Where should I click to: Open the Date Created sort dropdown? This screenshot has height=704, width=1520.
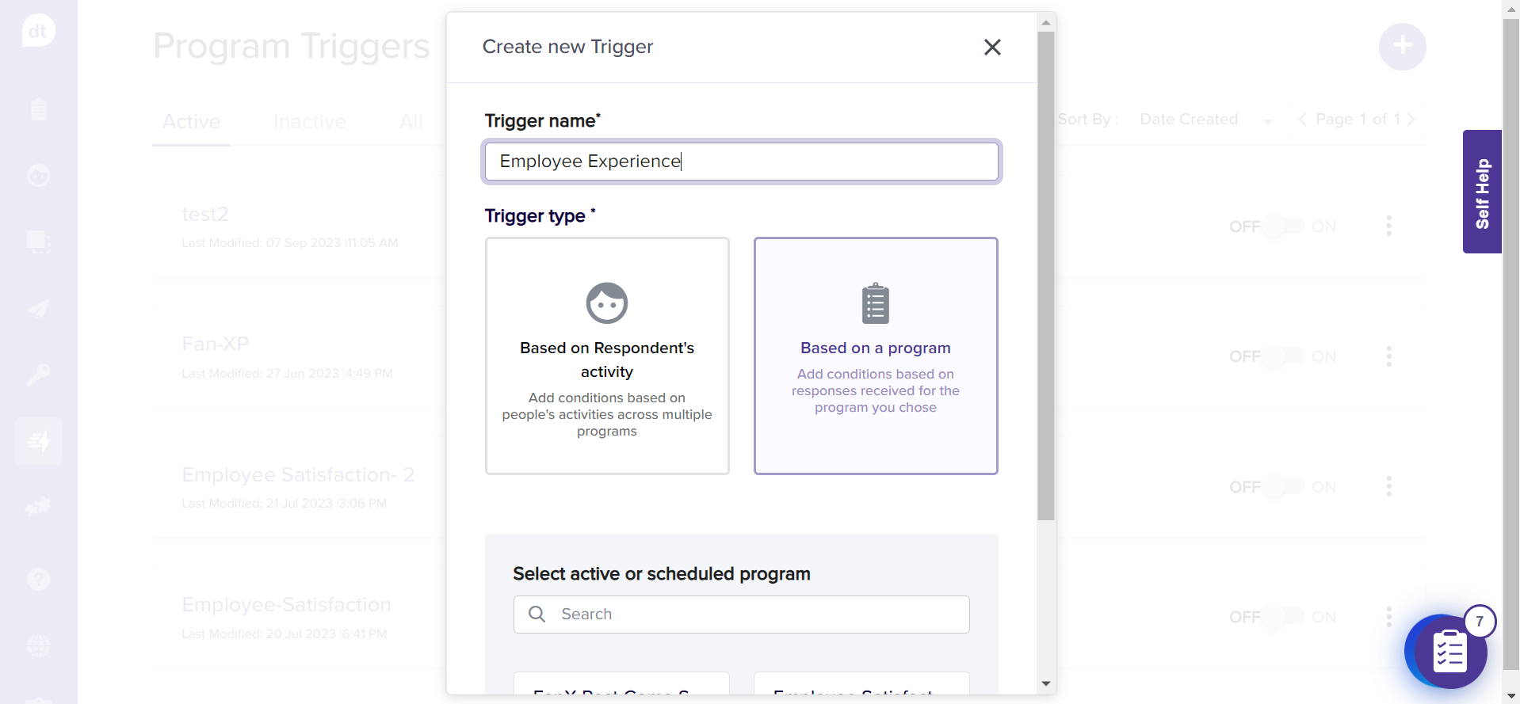click(x=1205, y=120)
